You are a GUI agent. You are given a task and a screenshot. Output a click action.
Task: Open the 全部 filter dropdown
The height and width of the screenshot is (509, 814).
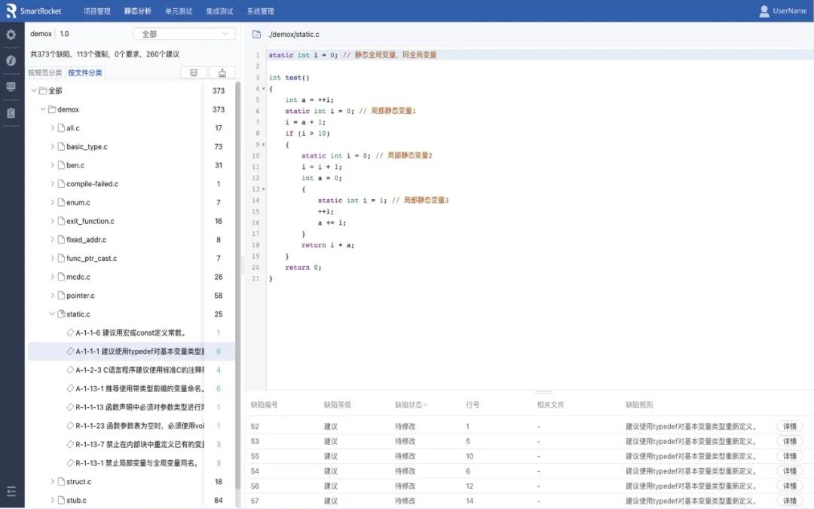pos(184,34)
